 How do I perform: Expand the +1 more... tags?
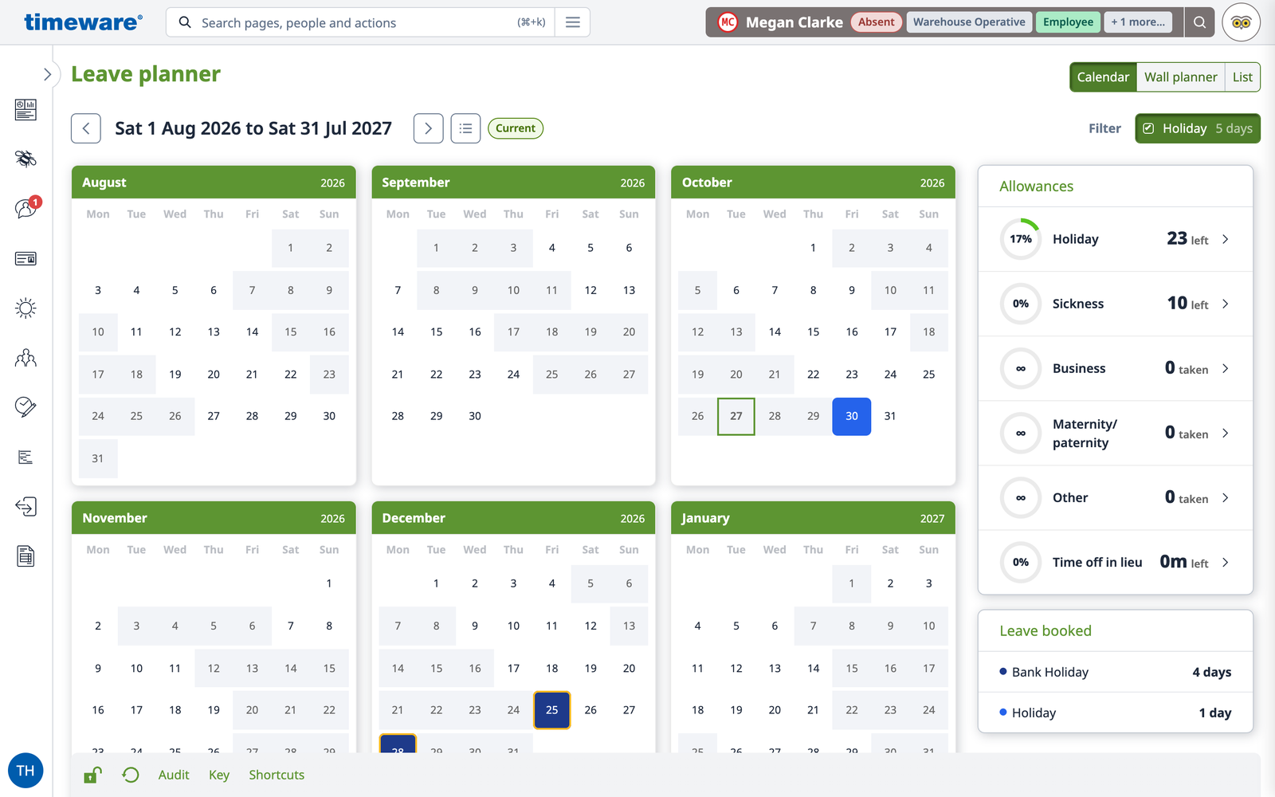[x=1138, y=22]
